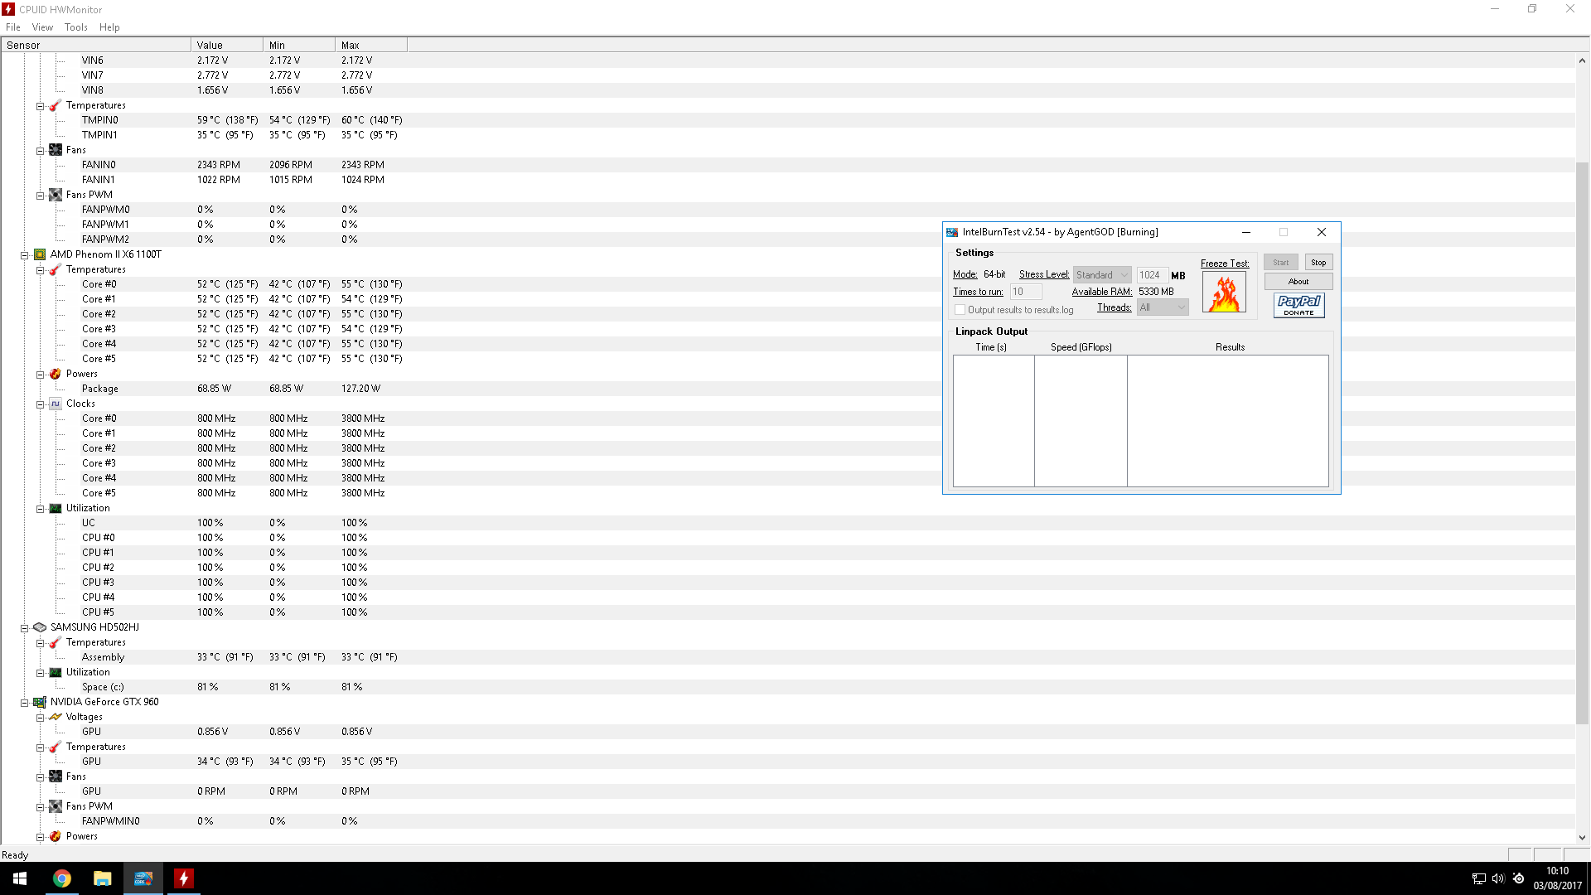1591x895 pixels.
Task: Collapse the NVIDIA Voltages section
Action: 40,718
